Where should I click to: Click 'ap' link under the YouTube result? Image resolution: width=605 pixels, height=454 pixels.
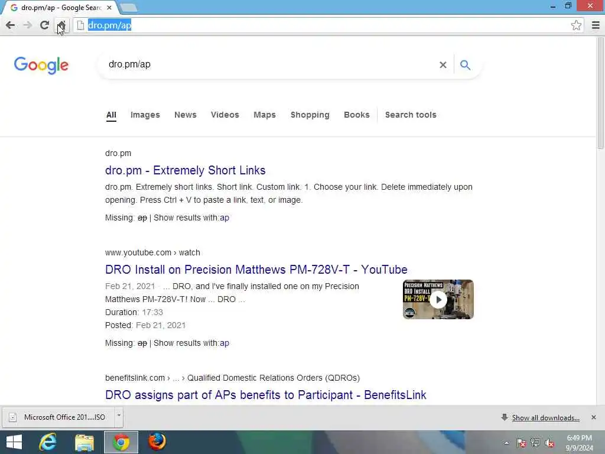coord(225,343)
